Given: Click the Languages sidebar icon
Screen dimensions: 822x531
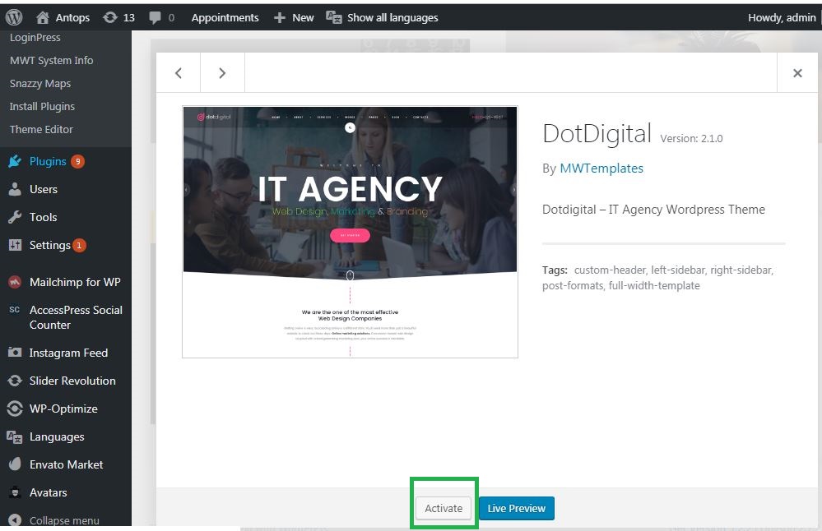Looking at the screenshot, I should point(15,436).
